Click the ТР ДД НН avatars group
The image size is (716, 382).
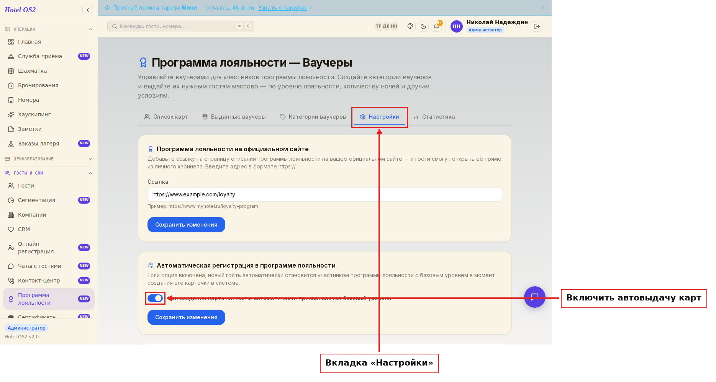[386, 26]
